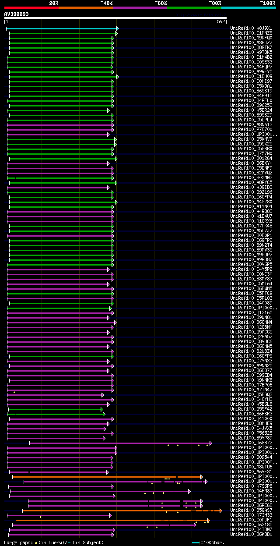280x546 pixels.
Task: Select hit label UniRef100_P78700
Action: [251, 130]
